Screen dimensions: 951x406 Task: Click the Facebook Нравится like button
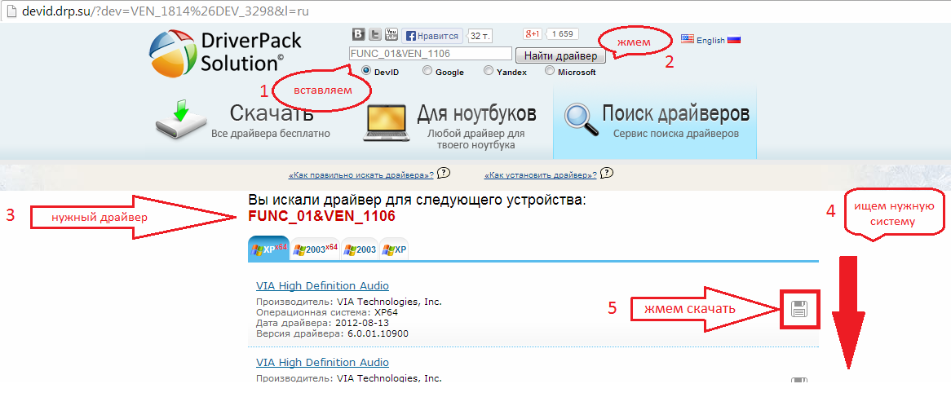point(433,36)
